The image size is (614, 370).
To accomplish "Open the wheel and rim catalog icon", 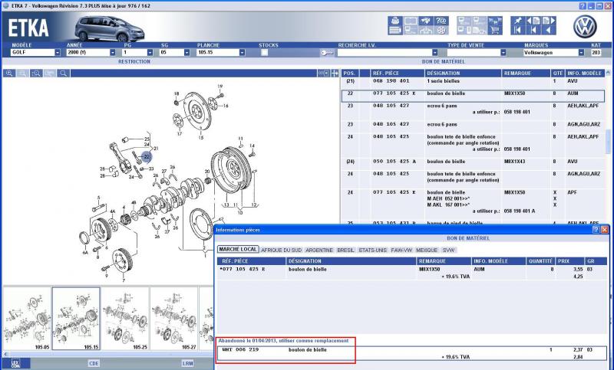I will 441,30.
